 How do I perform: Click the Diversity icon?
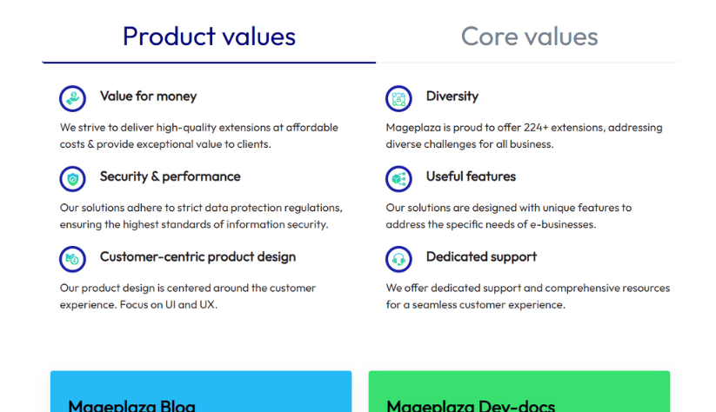point(398,98)
